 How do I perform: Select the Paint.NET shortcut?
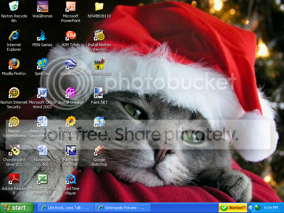(x=99, y=93)
